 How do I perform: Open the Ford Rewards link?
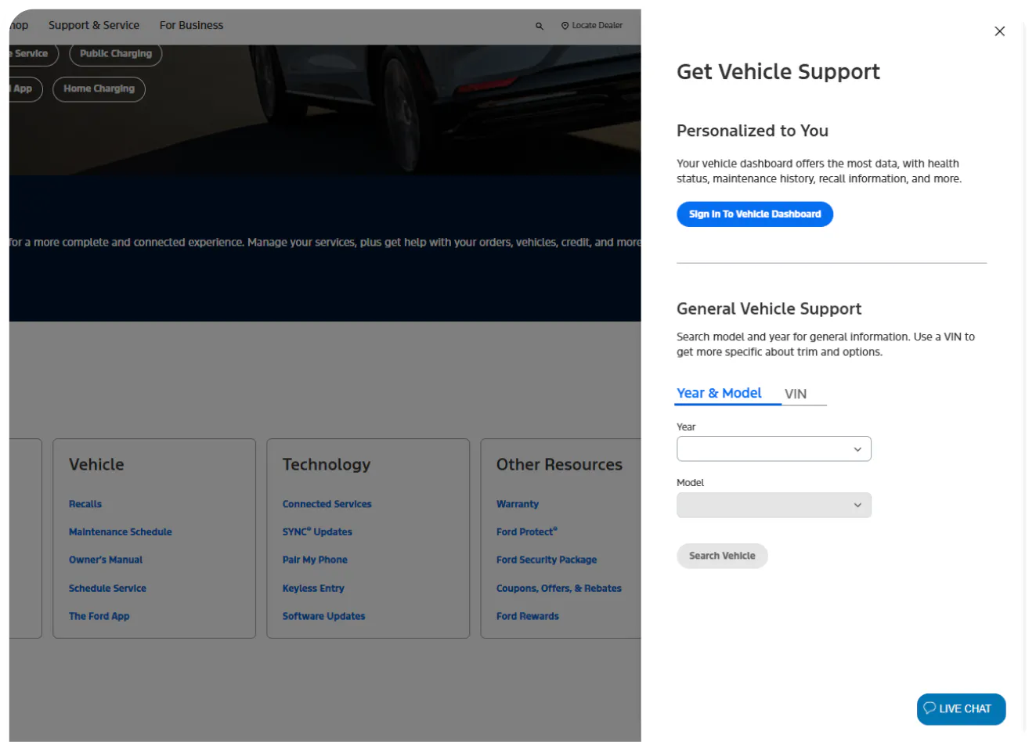pos(528,616)
